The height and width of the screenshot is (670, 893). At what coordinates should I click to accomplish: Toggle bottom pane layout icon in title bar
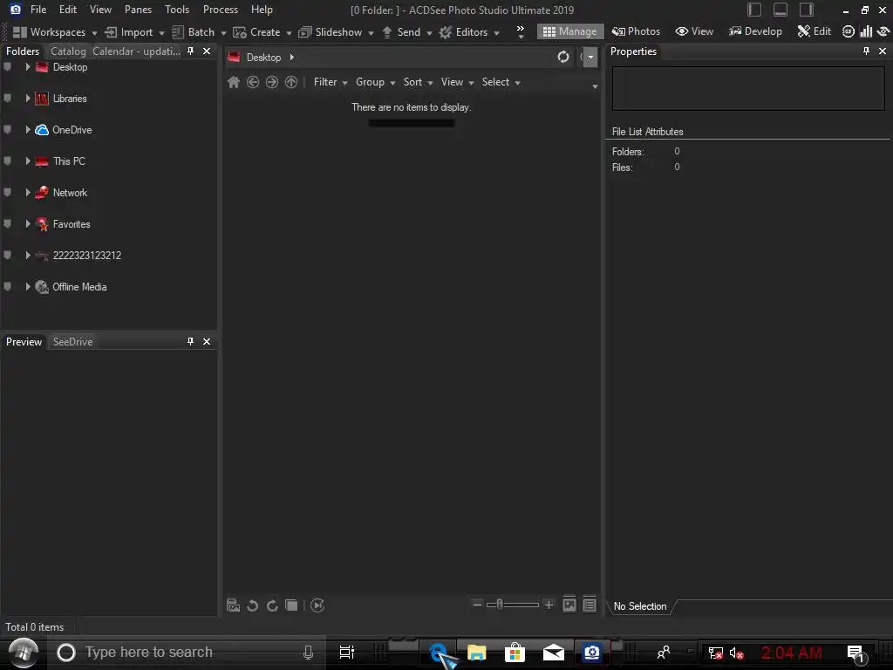(781, 10)
